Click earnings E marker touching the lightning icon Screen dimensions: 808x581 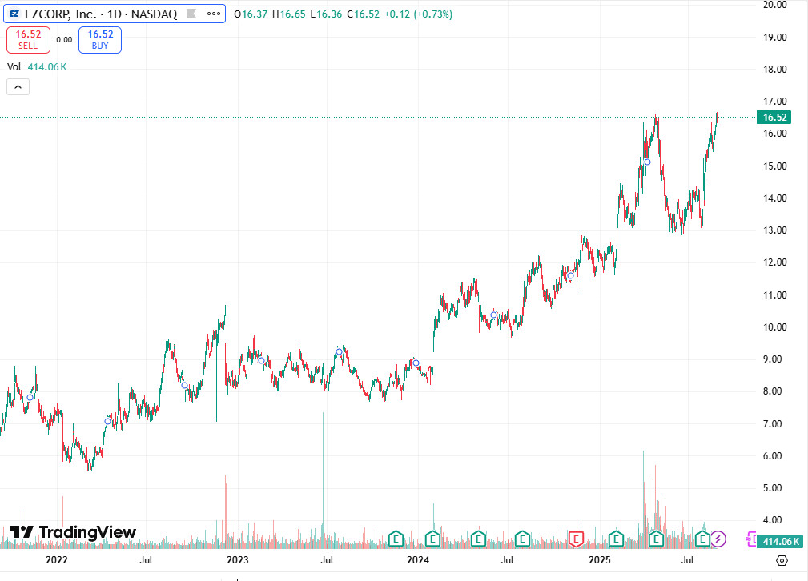tap(702, 539)
